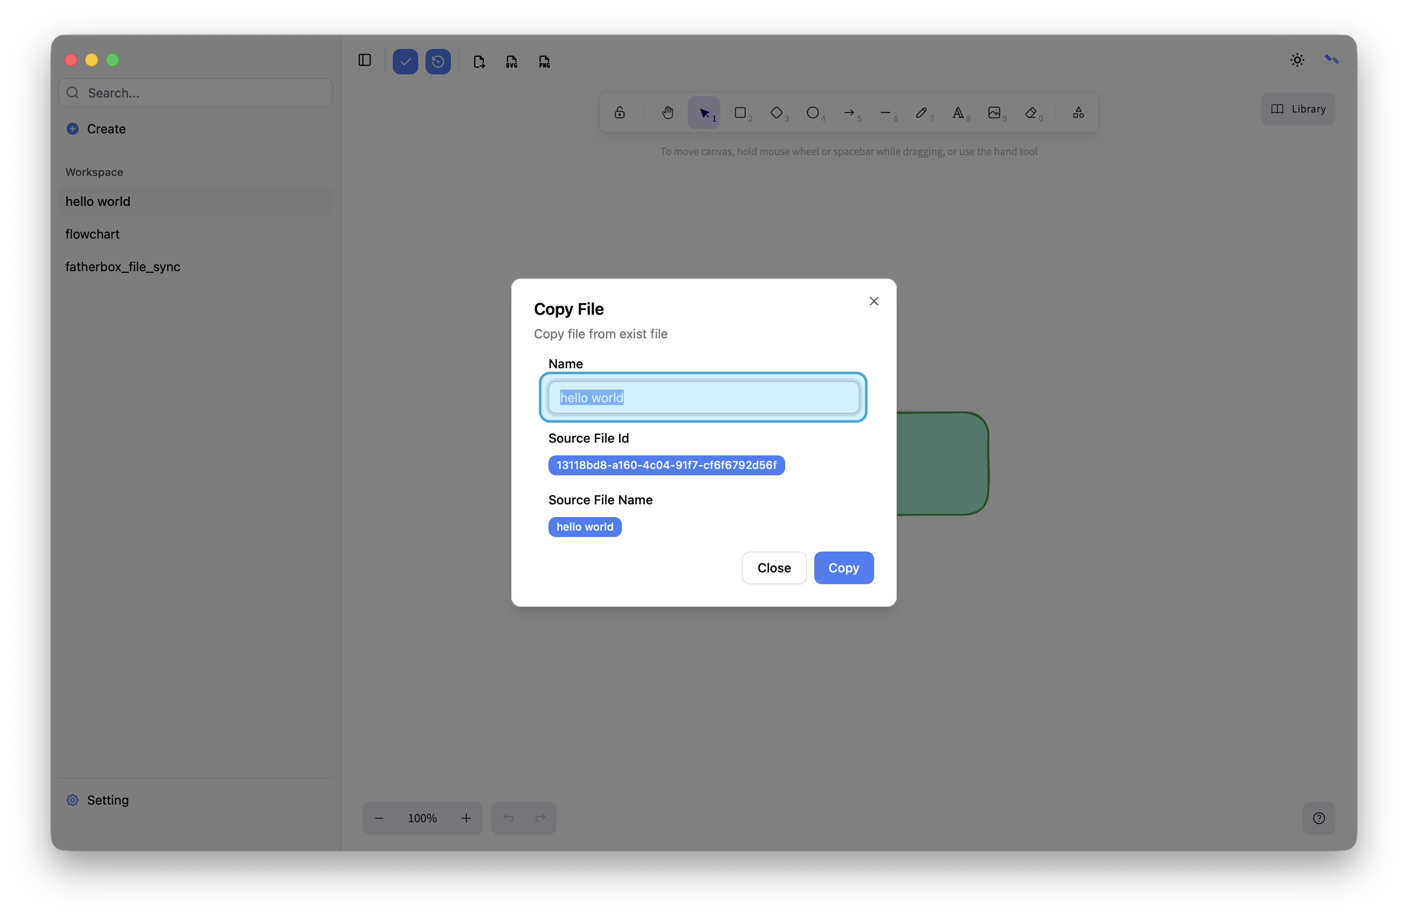Select the Arrow tool
Viewport: 1408px width, 918px height.
pos(850,112)
